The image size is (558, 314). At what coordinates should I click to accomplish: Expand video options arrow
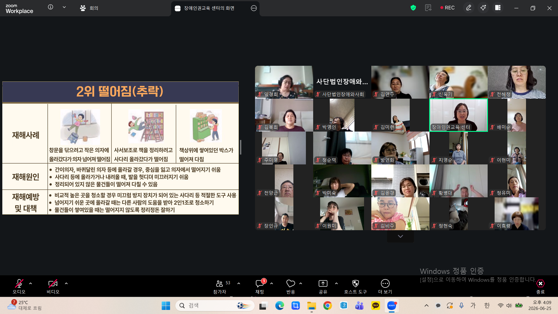click(66, 283)
